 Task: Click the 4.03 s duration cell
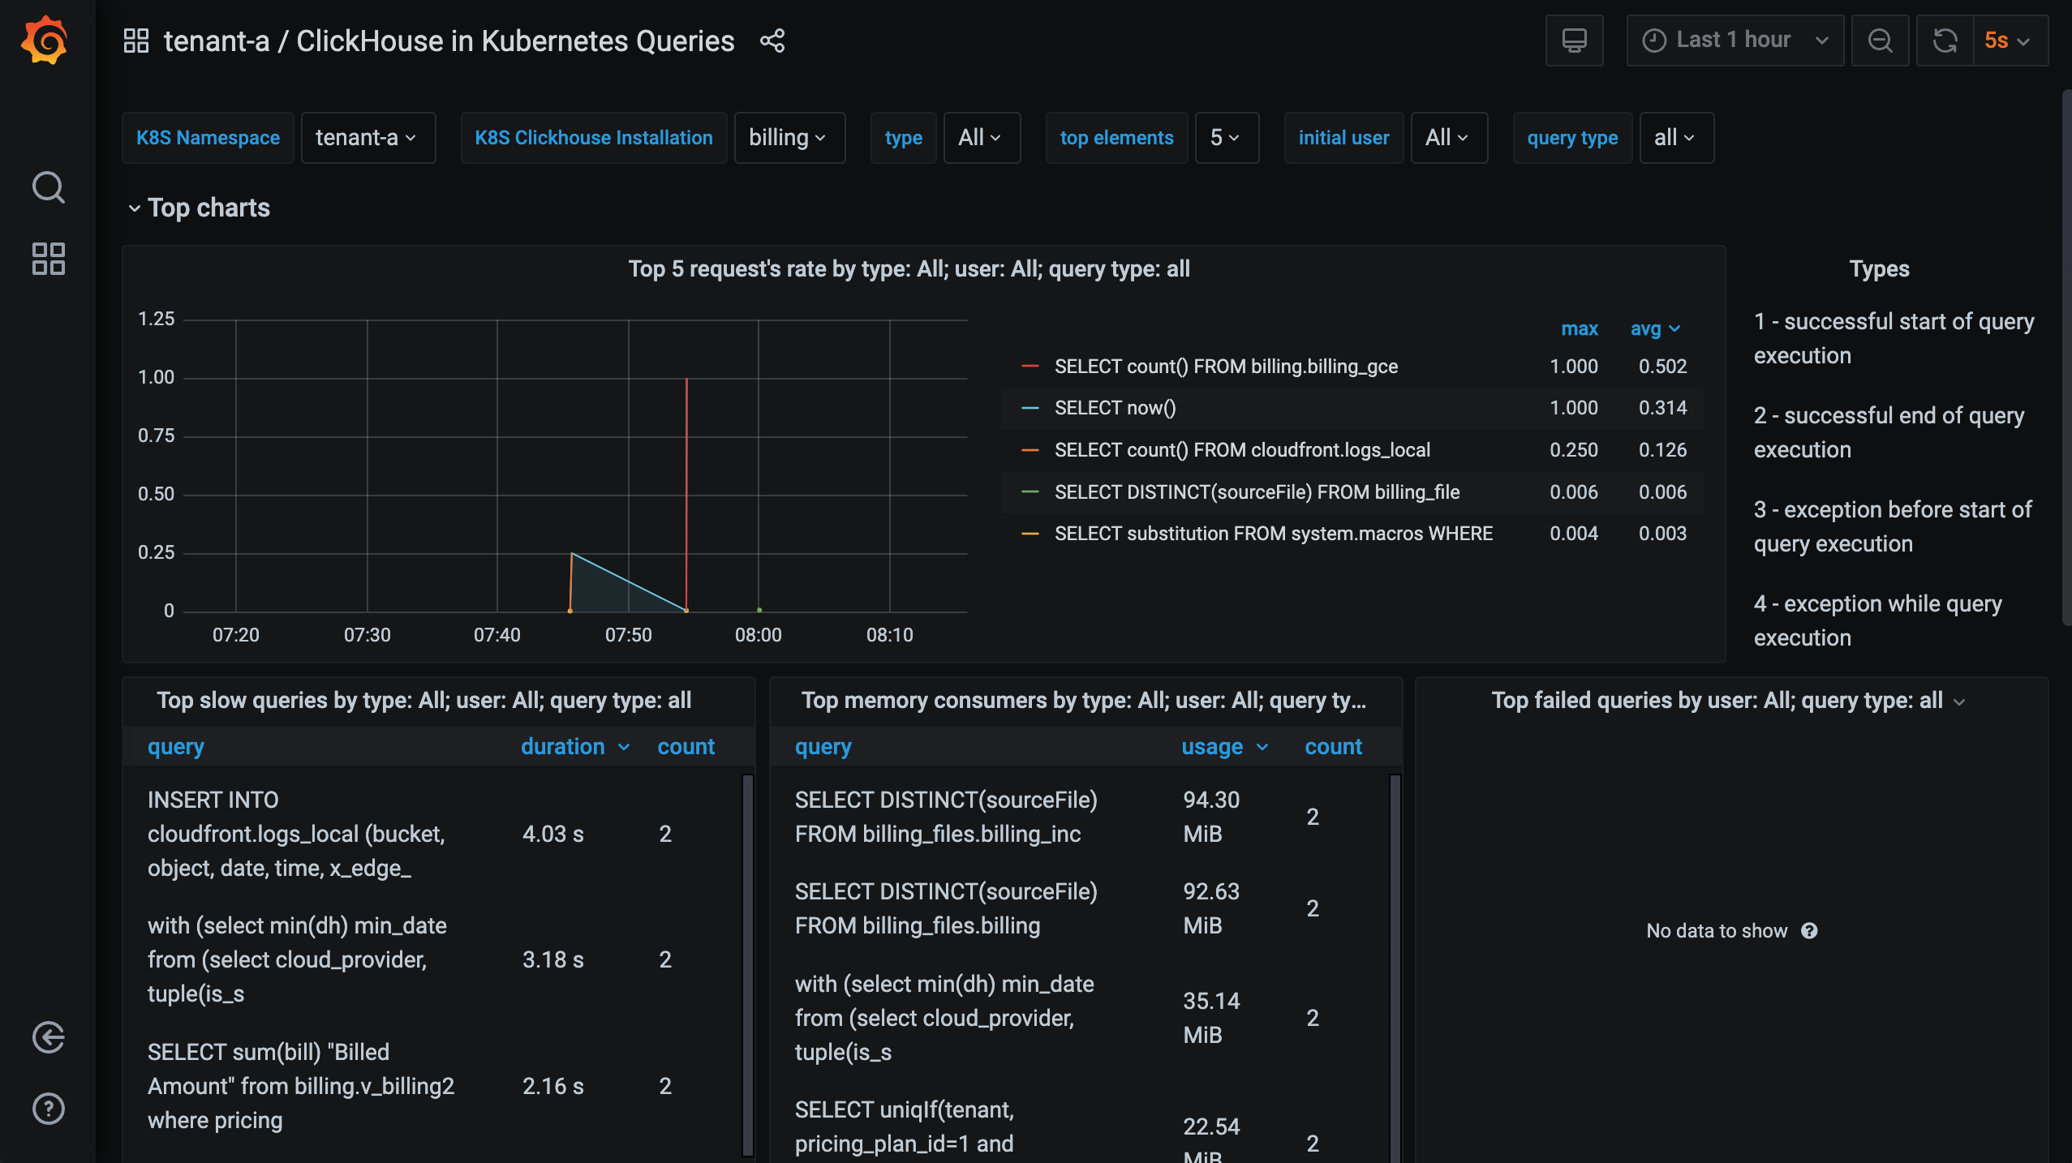552,835
